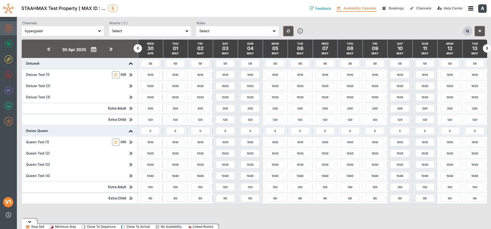Collapse the legend panel chevron
491x229 pixels.
30,222
